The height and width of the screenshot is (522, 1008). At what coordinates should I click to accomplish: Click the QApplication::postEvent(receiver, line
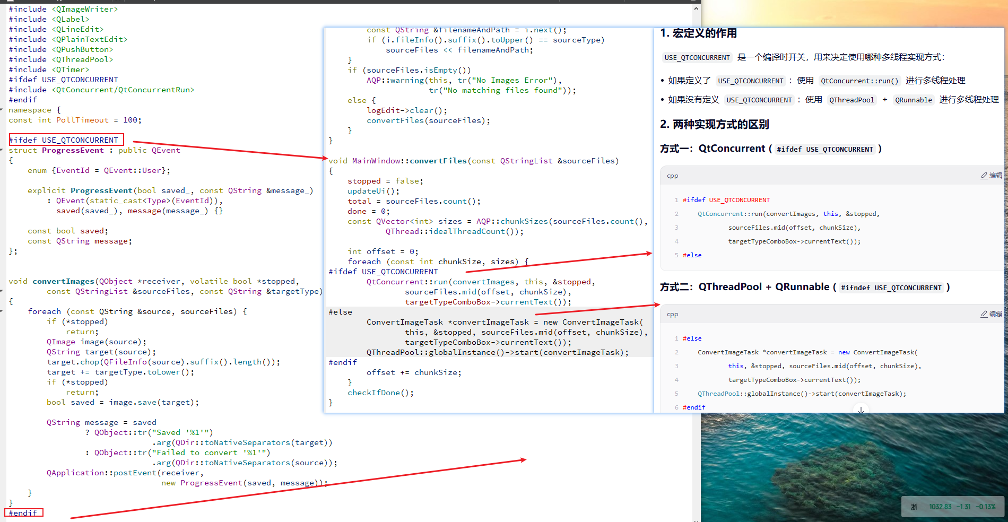(125, 473)
